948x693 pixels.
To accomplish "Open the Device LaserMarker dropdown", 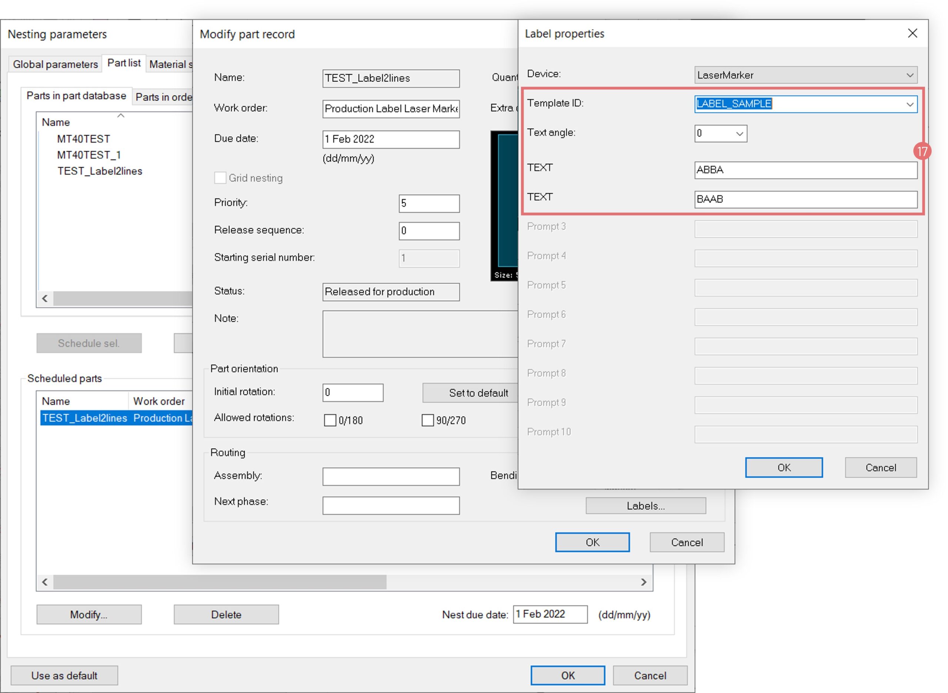I will coord(909,75).
